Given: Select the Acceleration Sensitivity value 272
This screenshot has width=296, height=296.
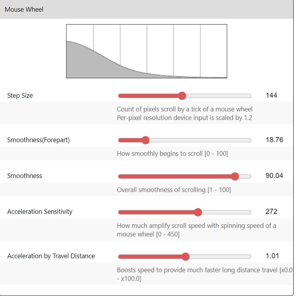Looking at the screenshot, I should [271, 211].
